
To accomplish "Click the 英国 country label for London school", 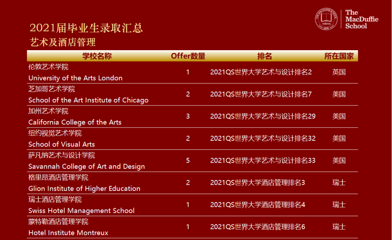I will tap(339, 72).
